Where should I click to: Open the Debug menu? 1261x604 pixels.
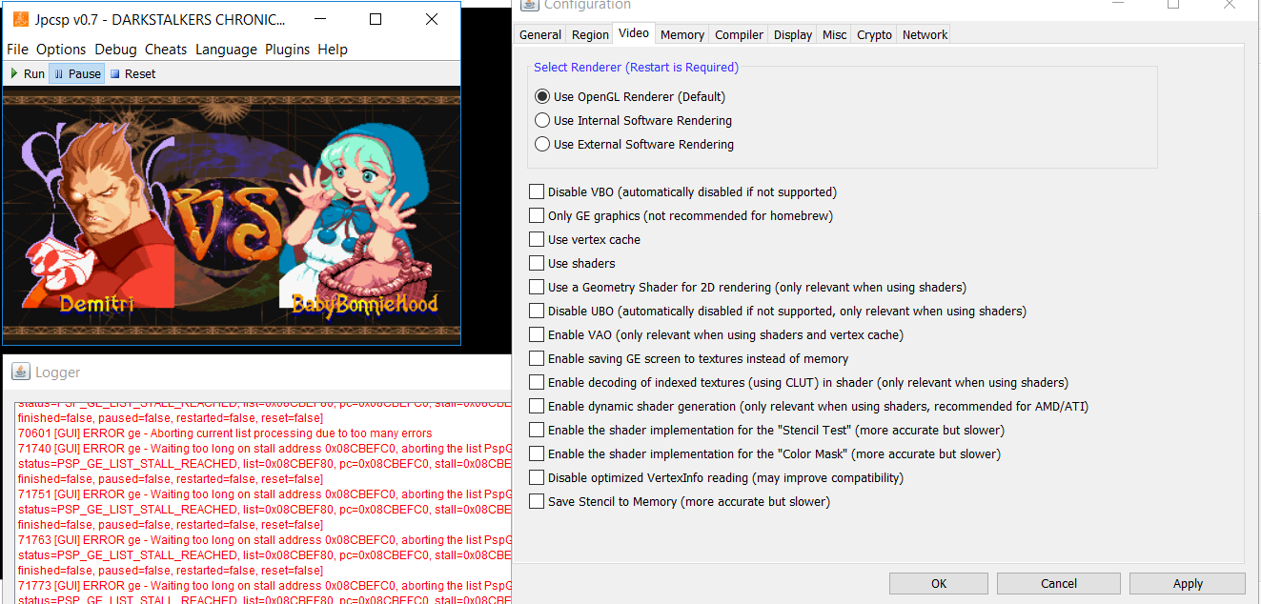coord(115,50)
